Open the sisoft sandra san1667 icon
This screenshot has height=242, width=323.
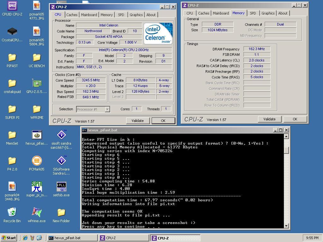61,140
